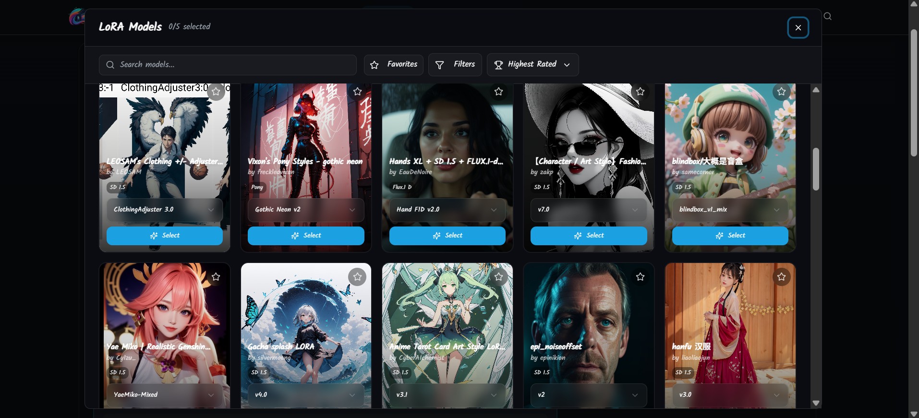Expand the Hand F1D v2.0 version list
The image size is (919, 418).
point(447,210)
